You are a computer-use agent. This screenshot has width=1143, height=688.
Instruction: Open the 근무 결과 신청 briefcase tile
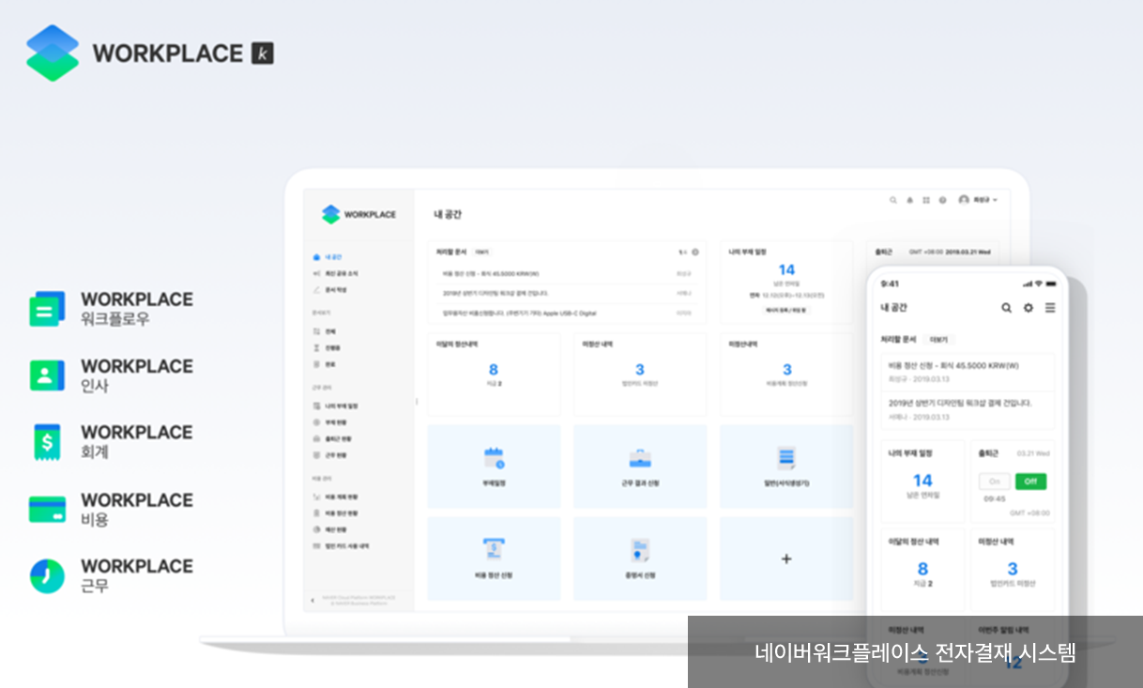click(640, 466)
